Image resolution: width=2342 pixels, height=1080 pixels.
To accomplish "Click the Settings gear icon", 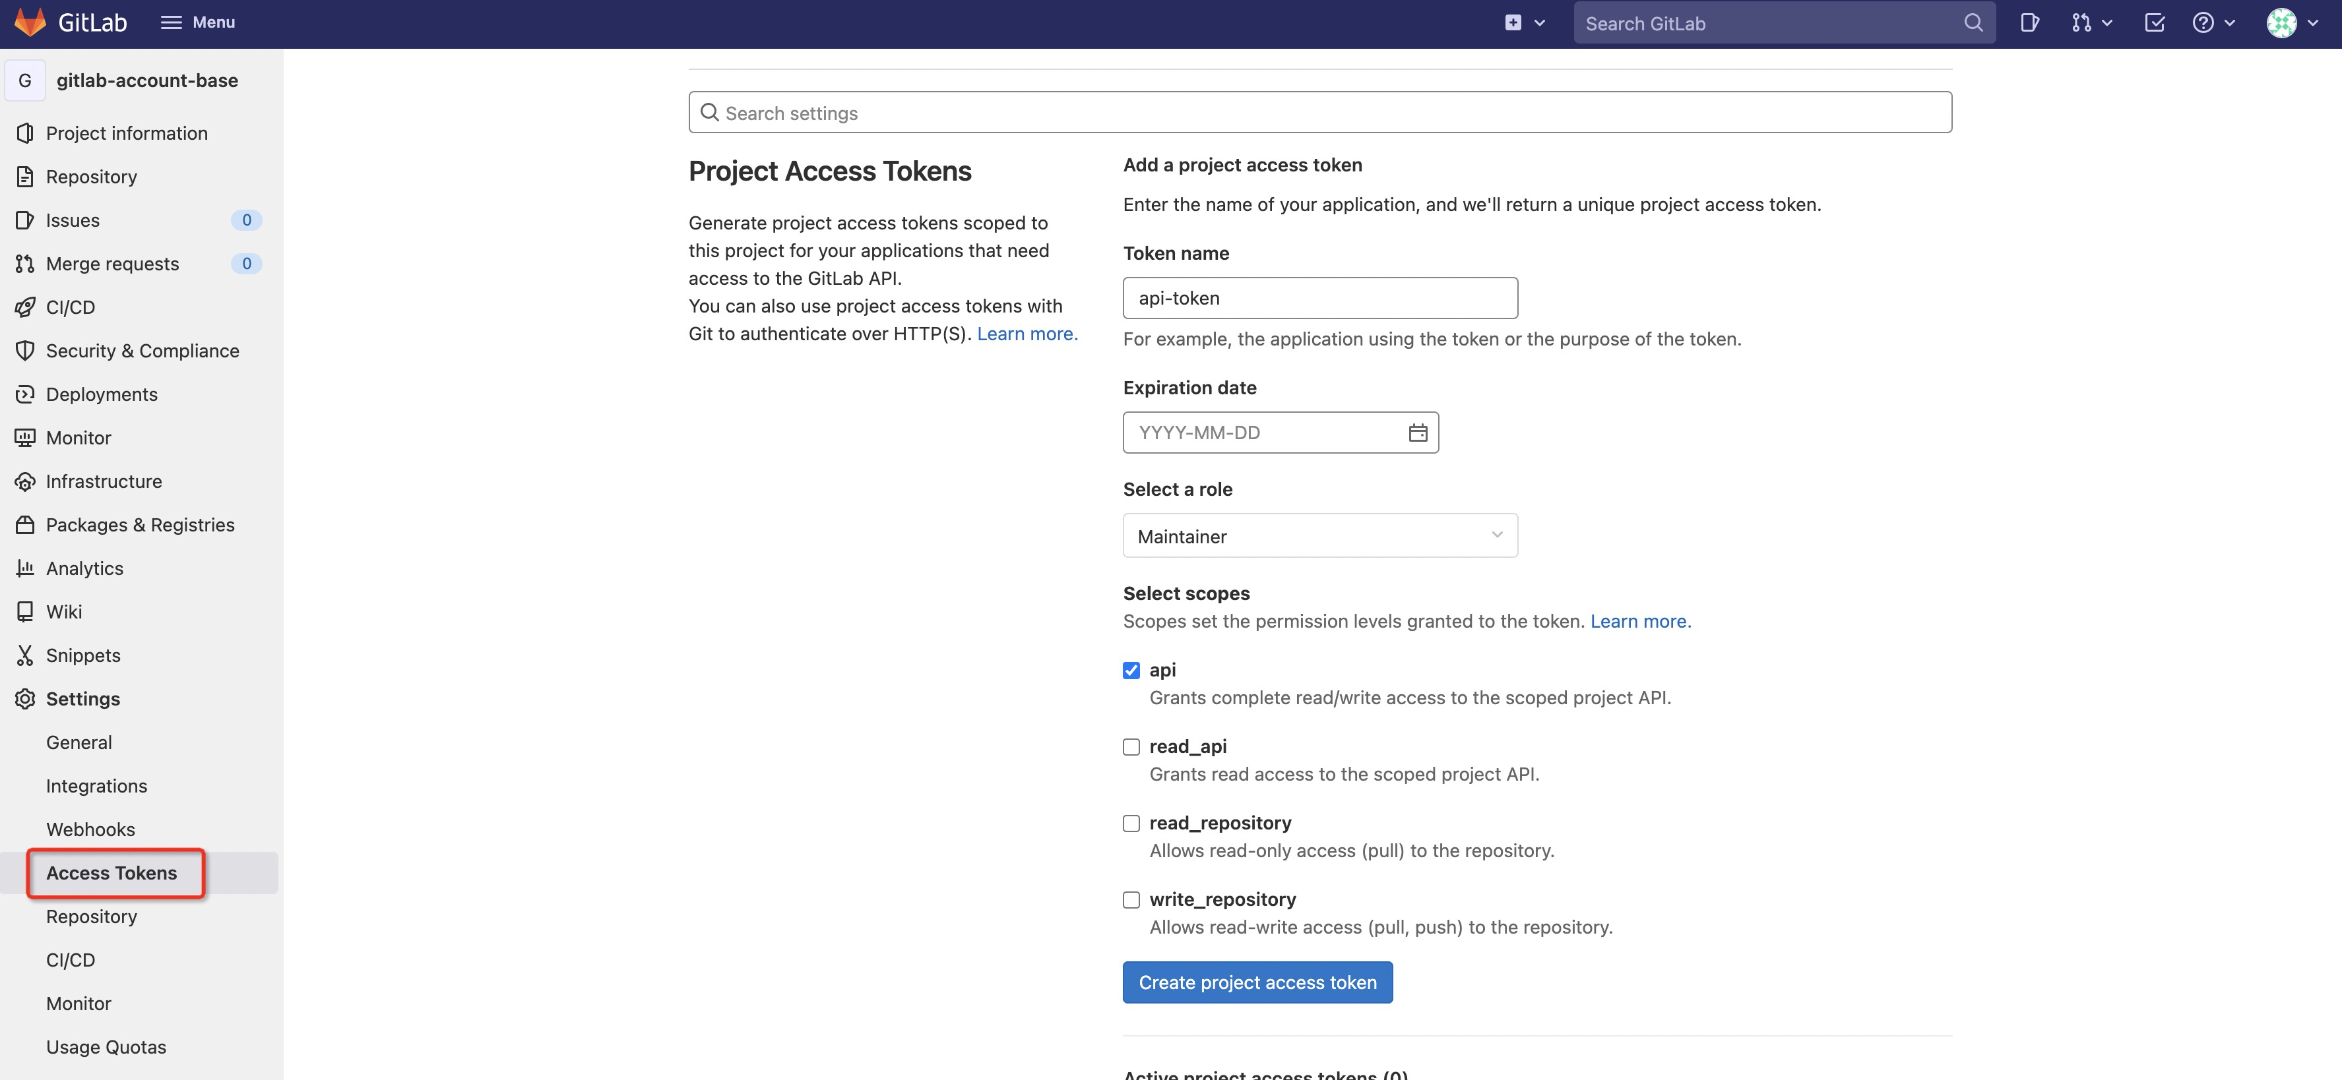I will pyautogui.click(x=26, y=698).
